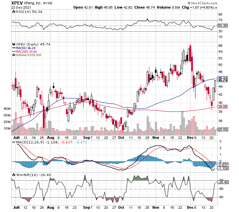Click the candlestick icon beside XPEV (Daily)
239x212 pixels.
coord(14,45)
